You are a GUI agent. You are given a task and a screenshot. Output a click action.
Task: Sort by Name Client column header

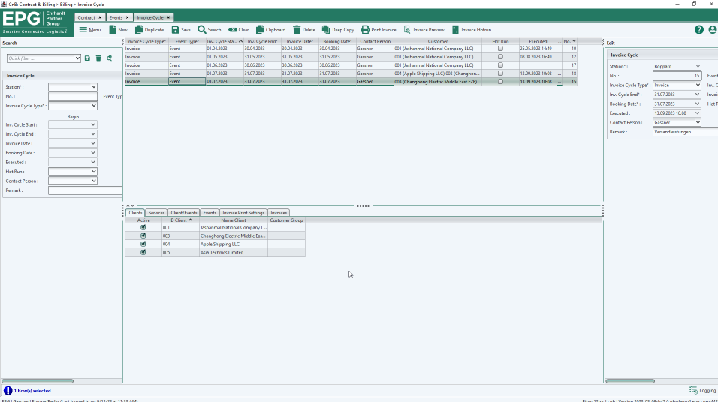[x=234, y=220]
